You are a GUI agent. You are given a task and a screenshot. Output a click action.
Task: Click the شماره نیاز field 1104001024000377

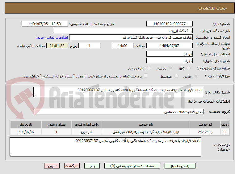pyautogui.click(x=169, y=24)
